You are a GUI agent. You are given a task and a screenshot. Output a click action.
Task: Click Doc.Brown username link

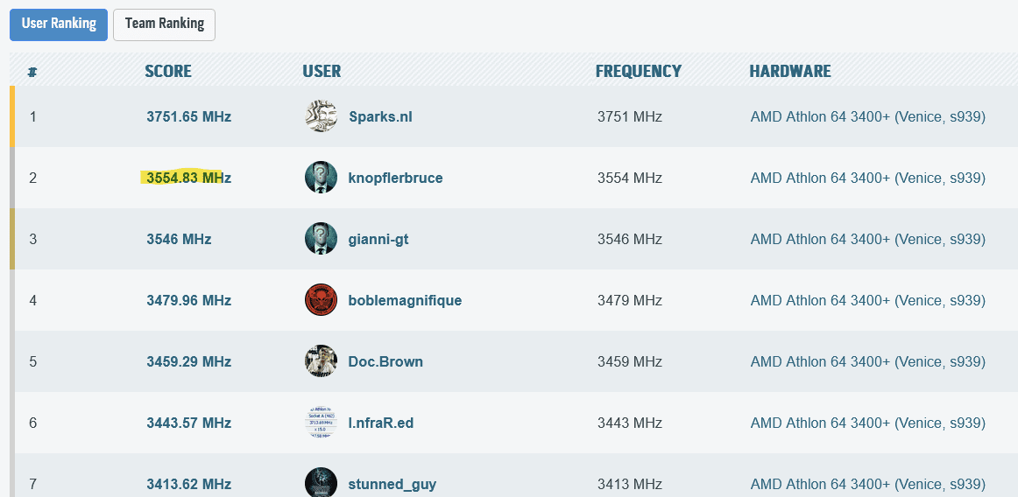pyautogui.click(x=385, y=361)
